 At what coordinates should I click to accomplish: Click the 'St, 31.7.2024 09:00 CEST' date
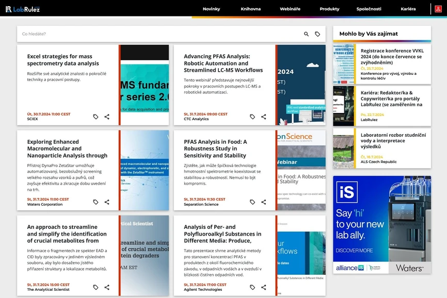(x=205, y=114)
